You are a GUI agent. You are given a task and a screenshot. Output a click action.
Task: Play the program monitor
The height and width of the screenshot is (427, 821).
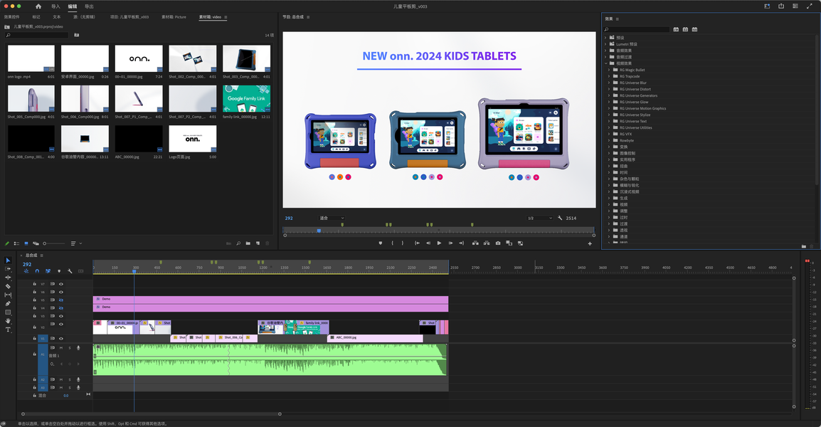[x=439, y=243]
